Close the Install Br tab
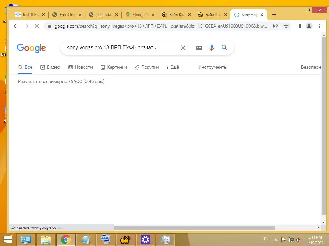This screenshot has height=246, width=329. pyautogui.click(x=43, y=15)
